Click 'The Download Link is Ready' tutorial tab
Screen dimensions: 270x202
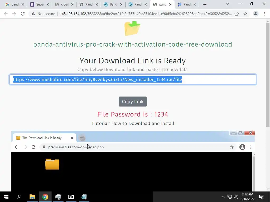45,138
